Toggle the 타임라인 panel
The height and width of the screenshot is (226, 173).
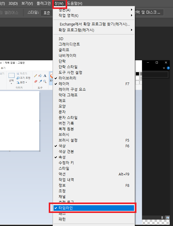tap(94, 208)
